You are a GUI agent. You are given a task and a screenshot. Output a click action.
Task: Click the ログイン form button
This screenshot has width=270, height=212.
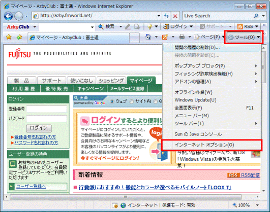[39, 128]
